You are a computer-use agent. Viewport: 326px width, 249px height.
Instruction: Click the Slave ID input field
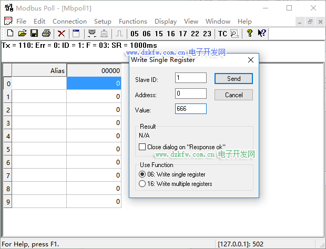pos(190,78)
